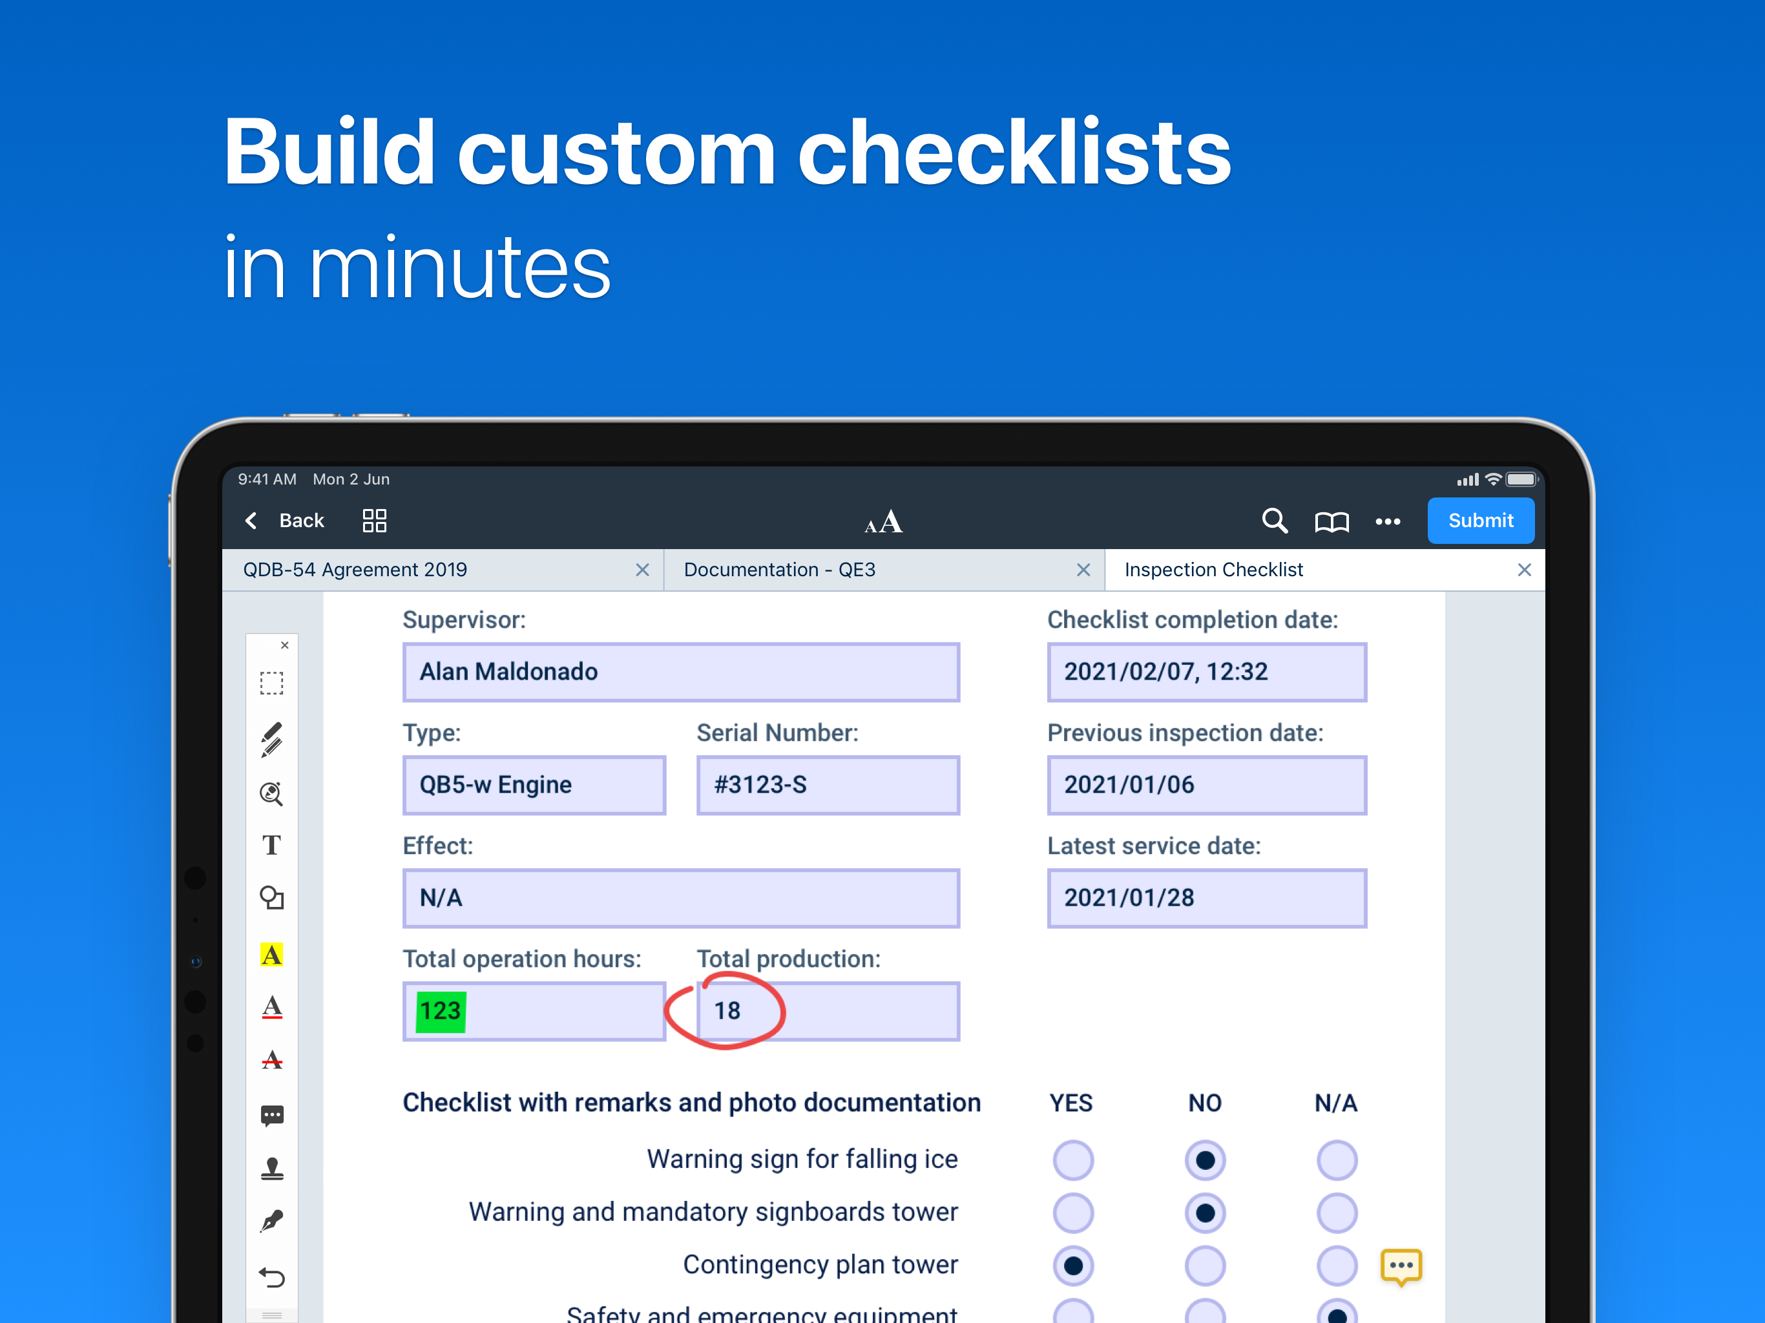This screenshot has width=1765, height=1323.
Task: Open the AA text size settings
Action: point(883,522)
